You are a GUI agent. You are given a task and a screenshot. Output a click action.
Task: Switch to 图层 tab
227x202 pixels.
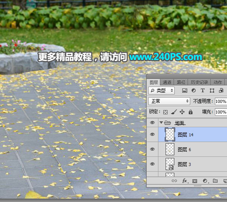click(x=153, y=82)
